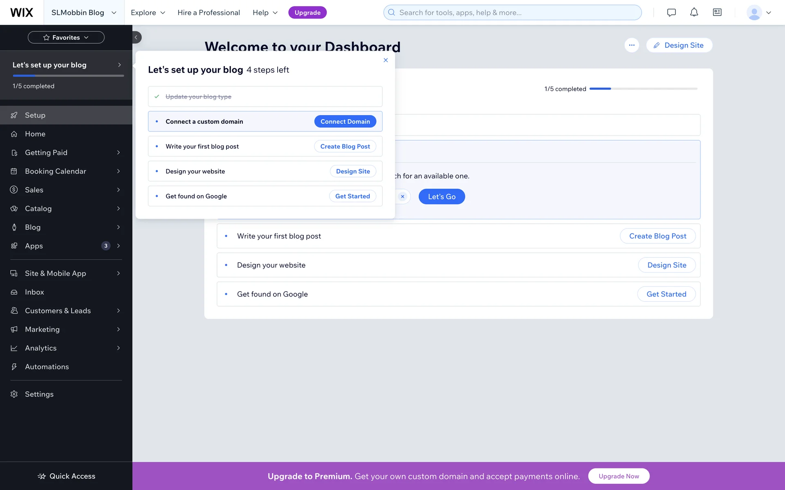Viewport: 785px width, 490px height.
Task: Open the chat messages icon
Action: [x=671, y=12]
